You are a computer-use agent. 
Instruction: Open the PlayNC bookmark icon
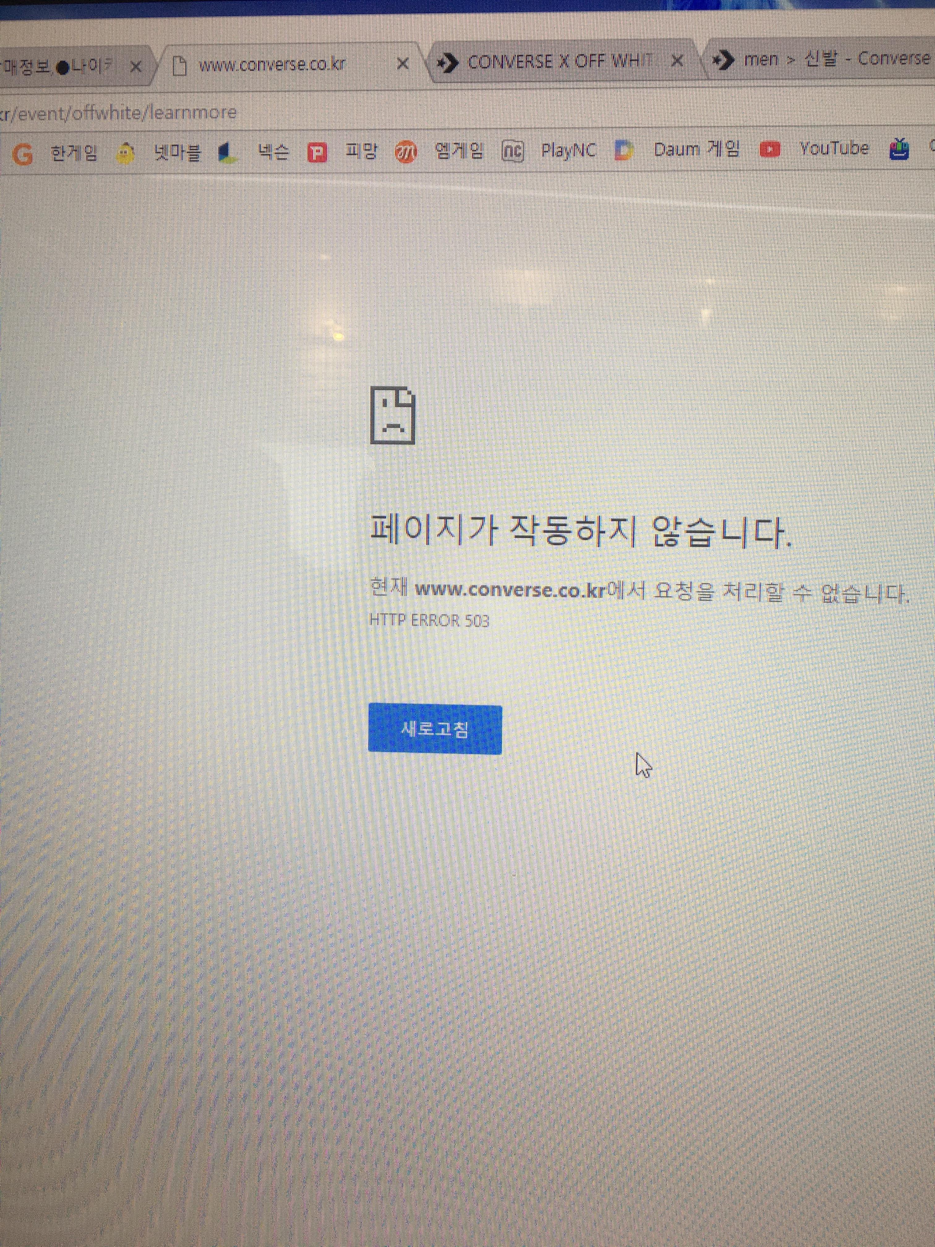[x=512, y=151]
